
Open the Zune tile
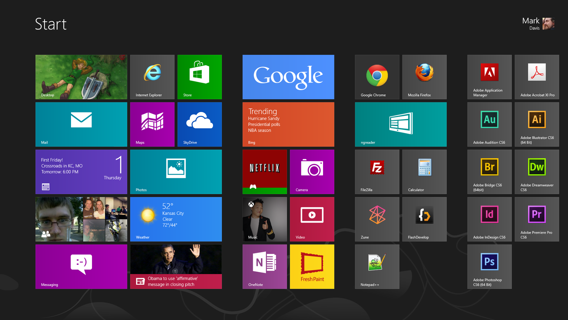(x=377, y=219)
